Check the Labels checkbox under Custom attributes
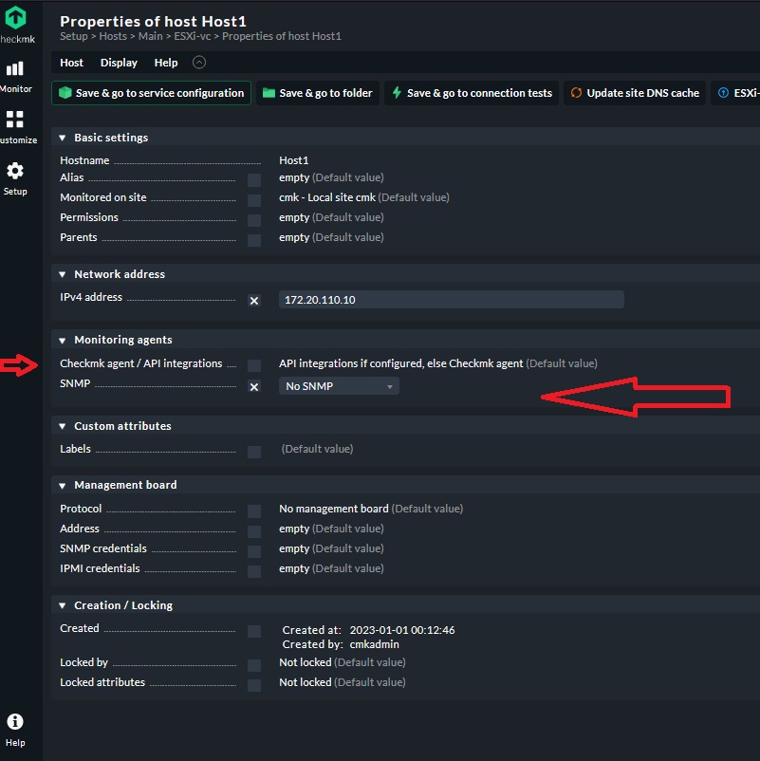 pyautogui.click(x=253, y=451)
